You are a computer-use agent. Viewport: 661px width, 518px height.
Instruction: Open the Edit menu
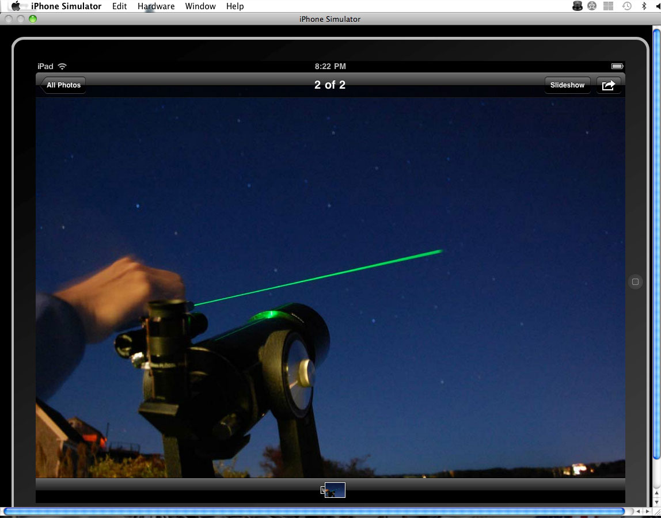(119, 6)
